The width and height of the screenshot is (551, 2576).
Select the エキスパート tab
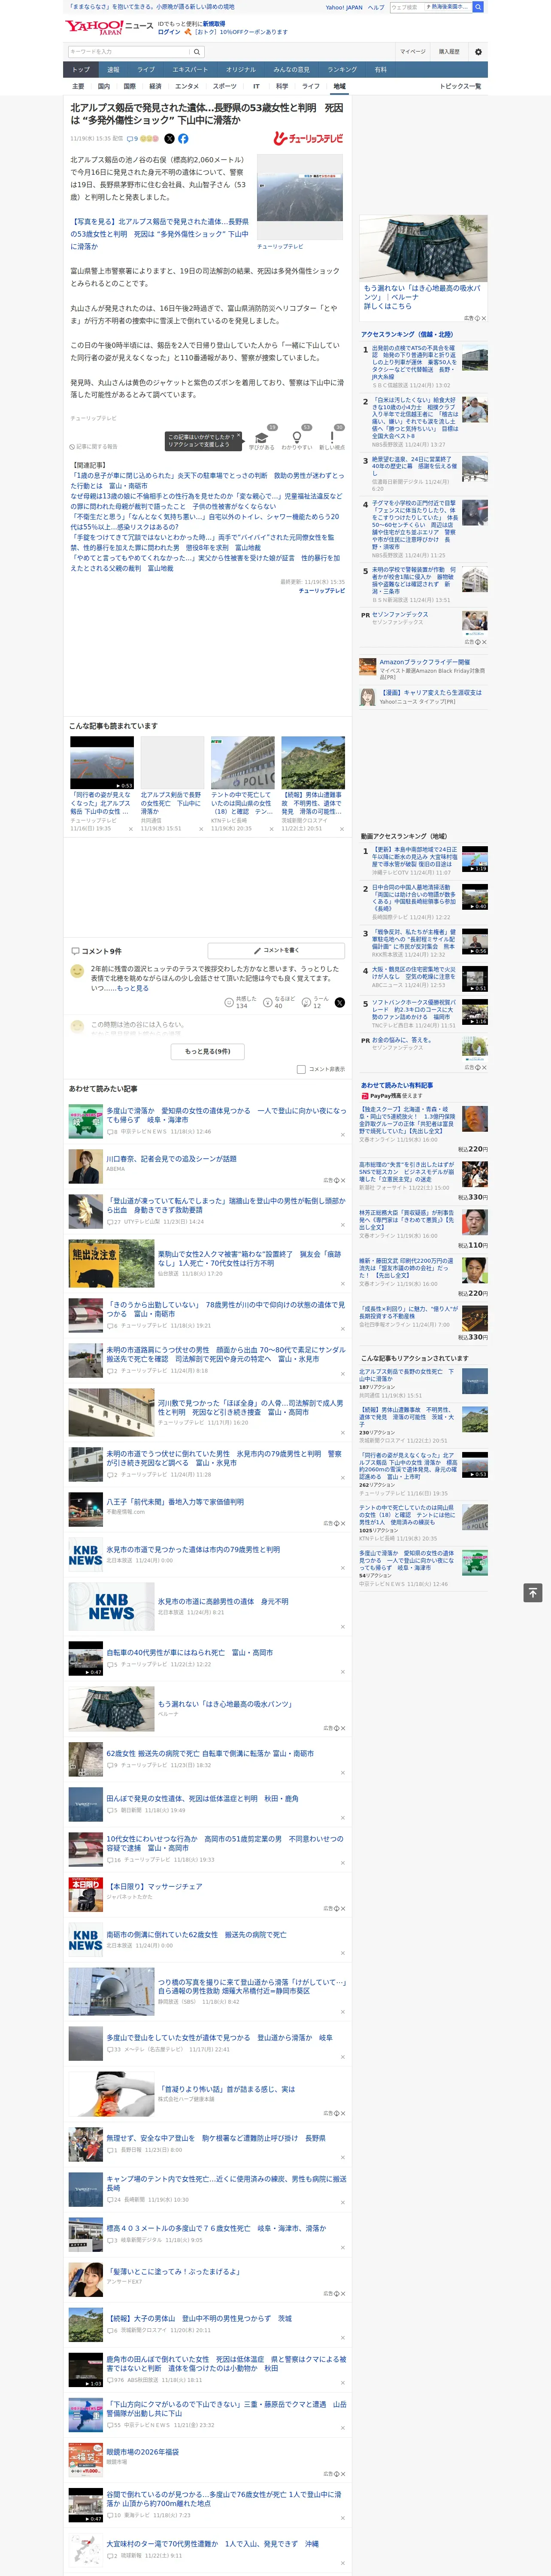click(x=190, y=70)
